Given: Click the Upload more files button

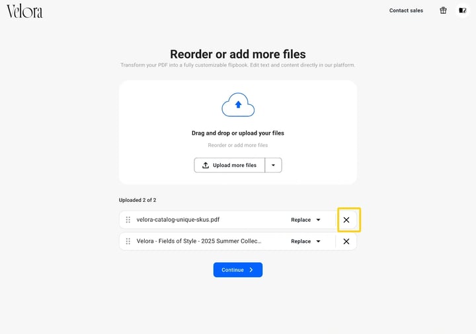Looking at the screenshot, I should tap(229, 165).
